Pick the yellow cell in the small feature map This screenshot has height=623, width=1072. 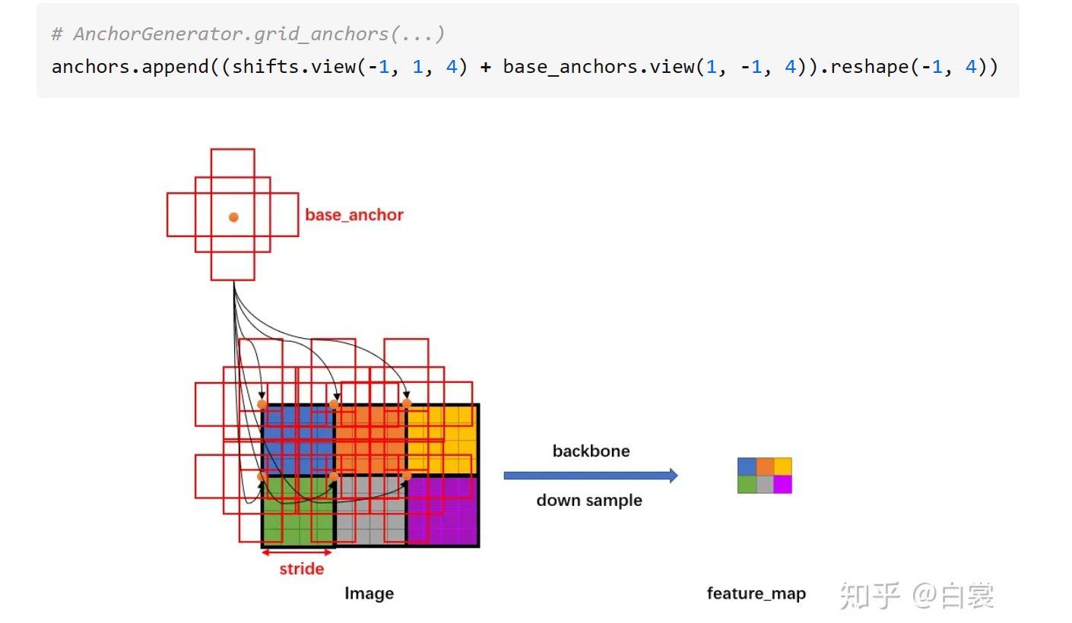(783, 466)
